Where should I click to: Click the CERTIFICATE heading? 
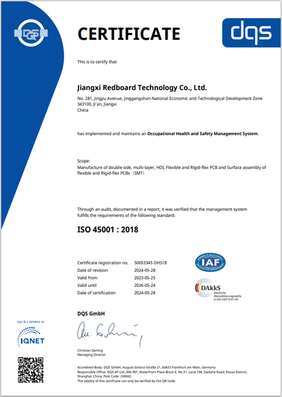129,34
